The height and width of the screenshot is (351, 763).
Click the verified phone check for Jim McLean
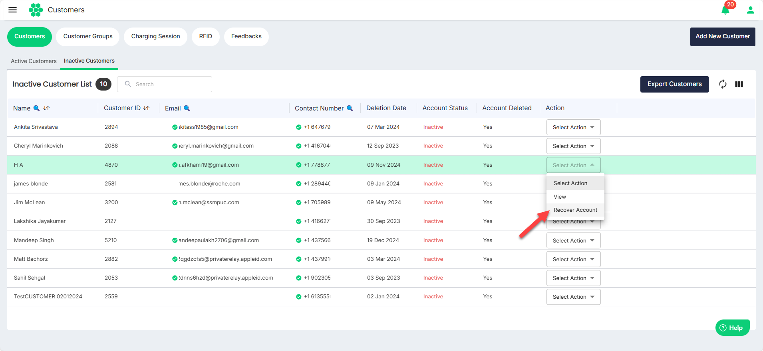[298, 203]
